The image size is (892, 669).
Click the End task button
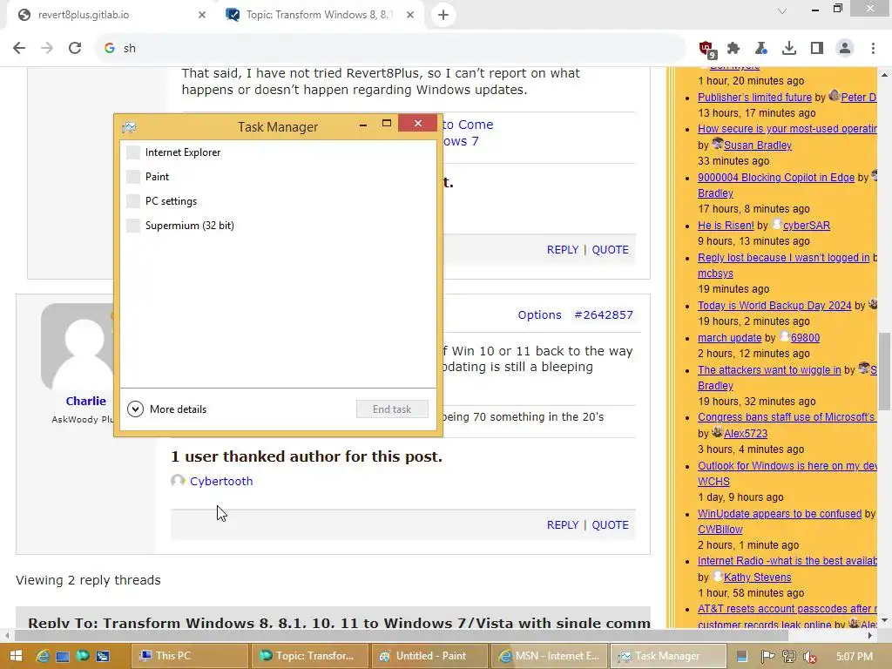(x=392, y=409)
